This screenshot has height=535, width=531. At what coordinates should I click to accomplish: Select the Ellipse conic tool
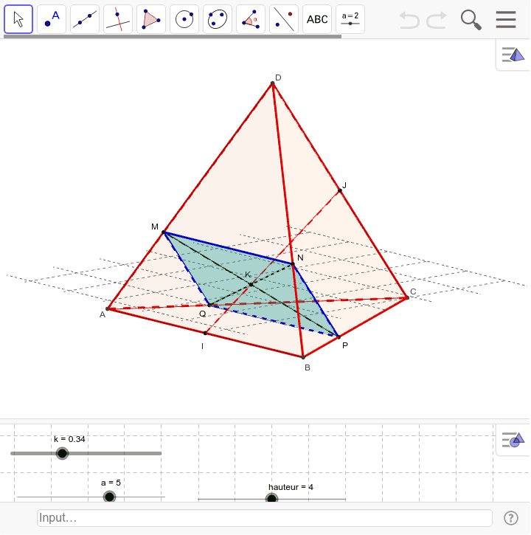click(218, 19)
